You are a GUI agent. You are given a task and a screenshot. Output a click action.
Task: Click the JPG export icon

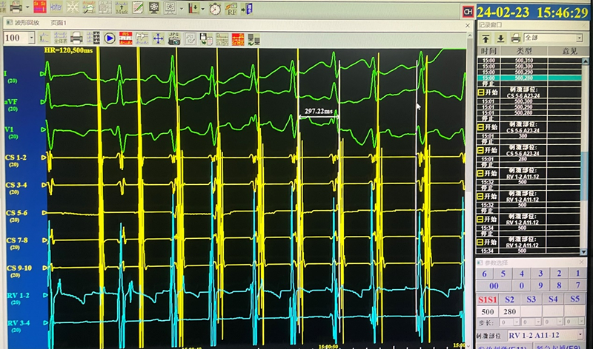point(173,38)
